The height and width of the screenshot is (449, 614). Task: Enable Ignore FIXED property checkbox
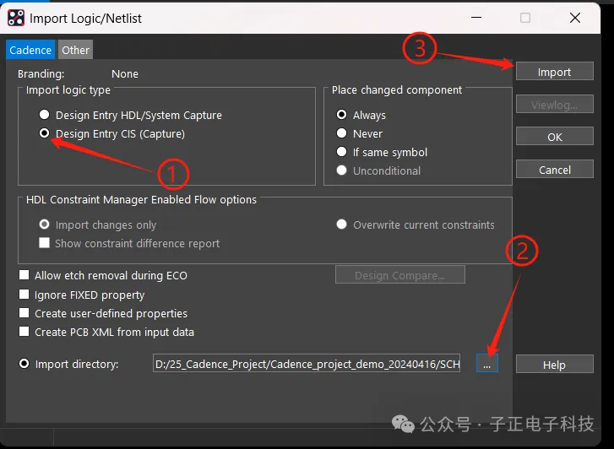pos(24,295)
